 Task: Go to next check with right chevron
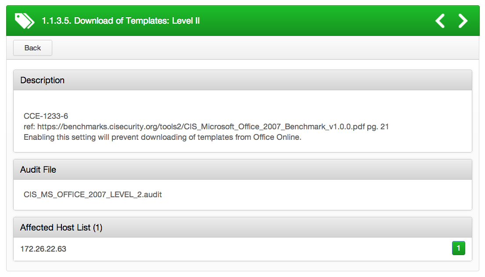click(x=463, y=21)
